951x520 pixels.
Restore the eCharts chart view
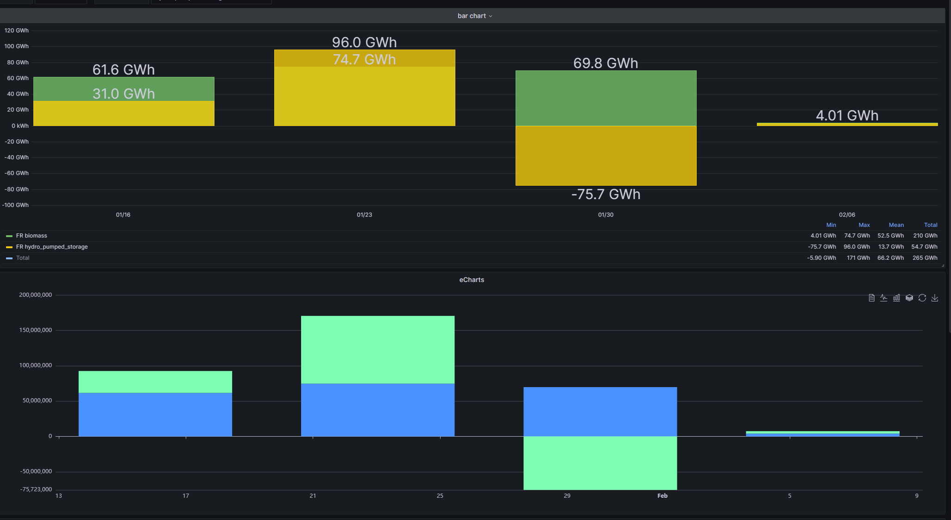tap(922, 298)
